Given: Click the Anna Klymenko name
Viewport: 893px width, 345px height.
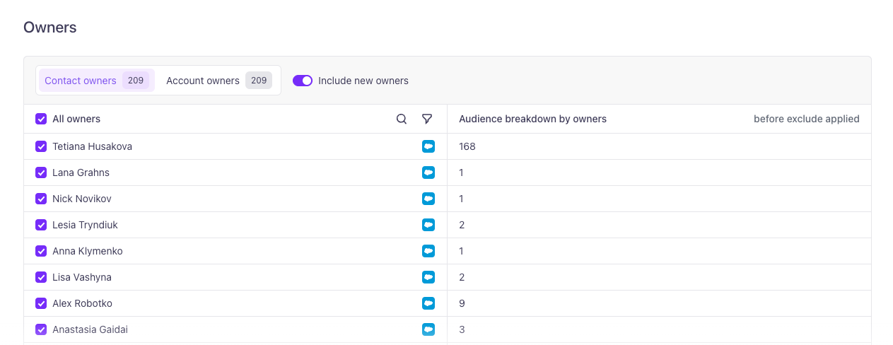Looking at the screenshot, I should coord(88,251).
